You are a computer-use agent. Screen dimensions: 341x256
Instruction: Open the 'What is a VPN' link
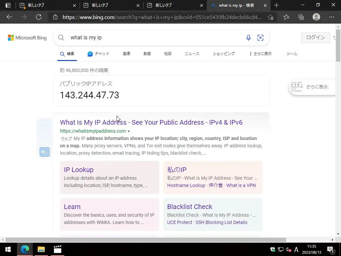[241, 185]
